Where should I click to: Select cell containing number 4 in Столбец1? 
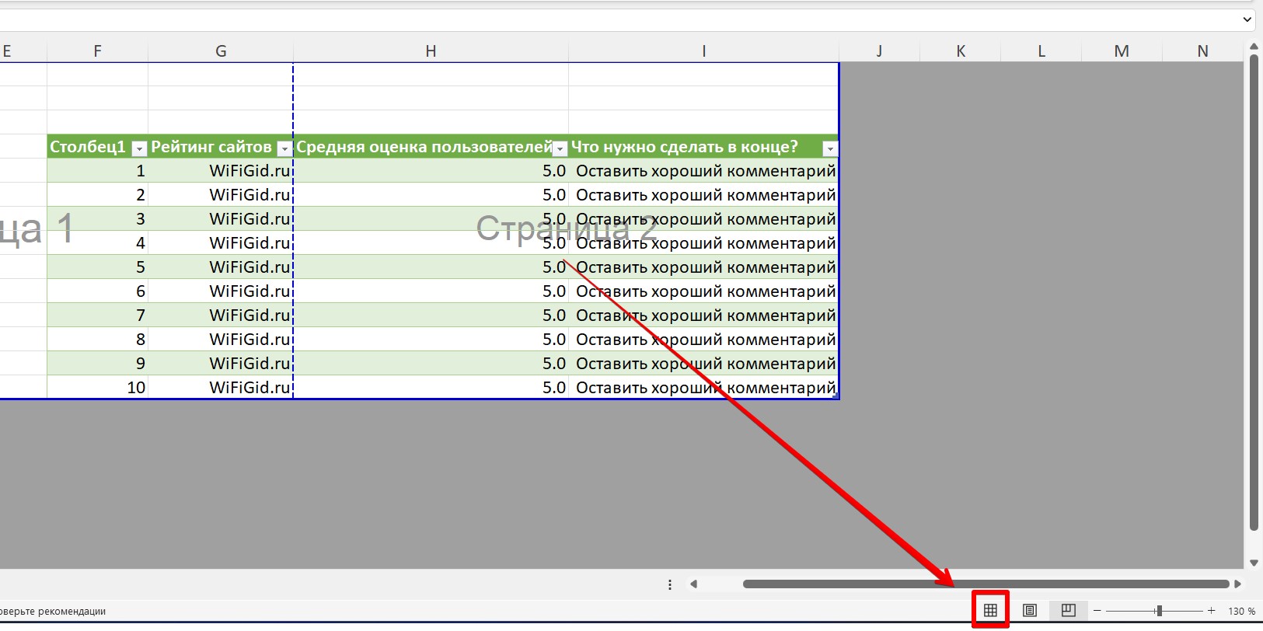click(x=97, y=243)
